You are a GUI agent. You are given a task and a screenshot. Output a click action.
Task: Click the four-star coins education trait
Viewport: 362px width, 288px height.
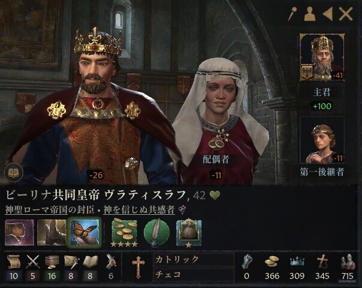tap(125, 233)
